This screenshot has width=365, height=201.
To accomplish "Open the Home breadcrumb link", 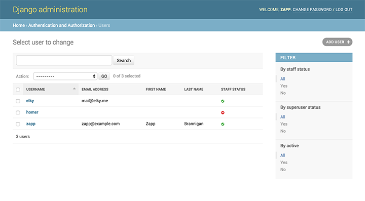I will click(19, 25).
